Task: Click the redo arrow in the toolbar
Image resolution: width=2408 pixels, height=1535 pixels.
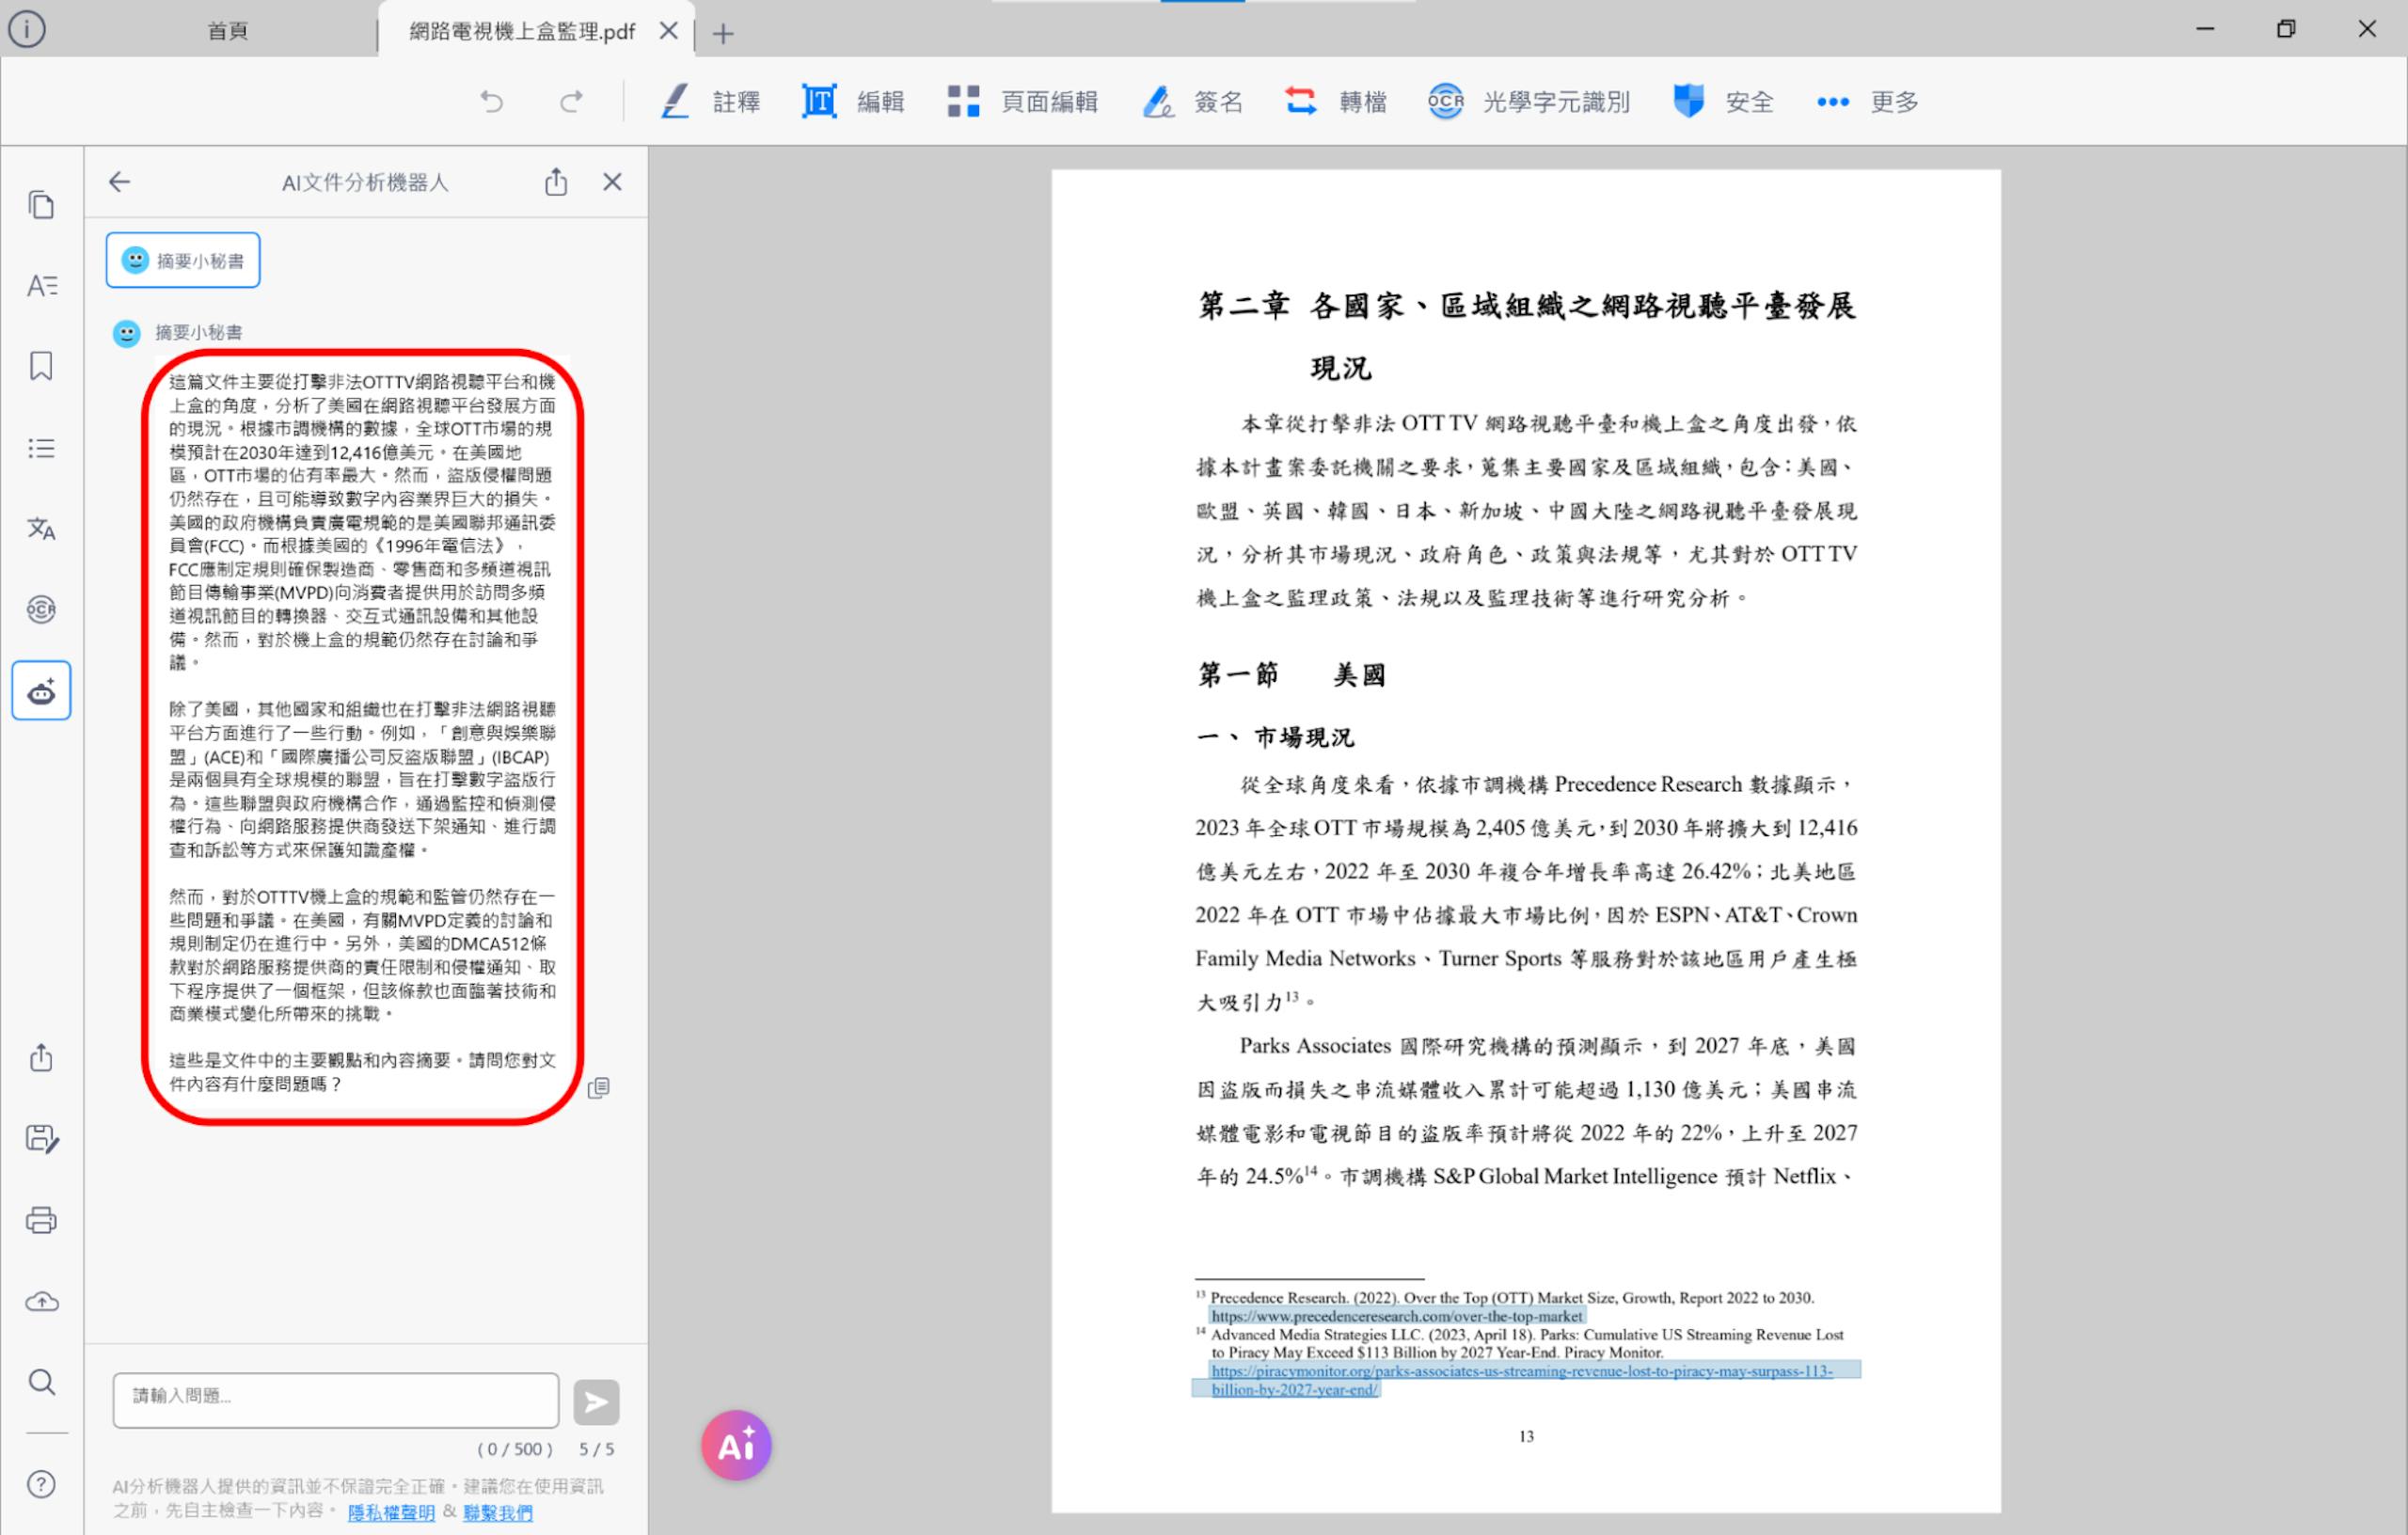Action: tap(571, 101)
